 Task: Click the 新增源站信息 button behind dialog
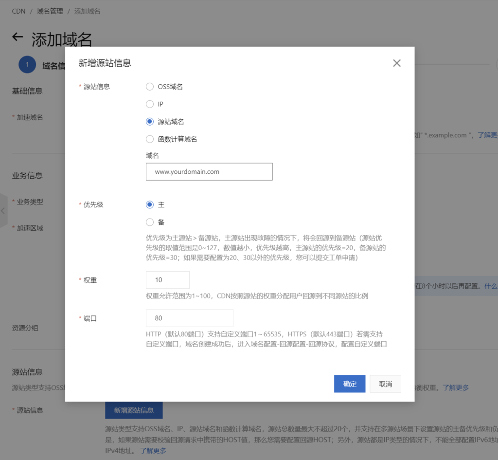134,410
